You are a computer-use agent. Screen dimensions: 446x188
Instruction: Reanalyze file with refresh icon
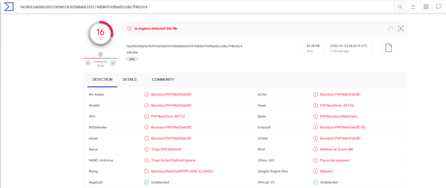pos(390,28)
